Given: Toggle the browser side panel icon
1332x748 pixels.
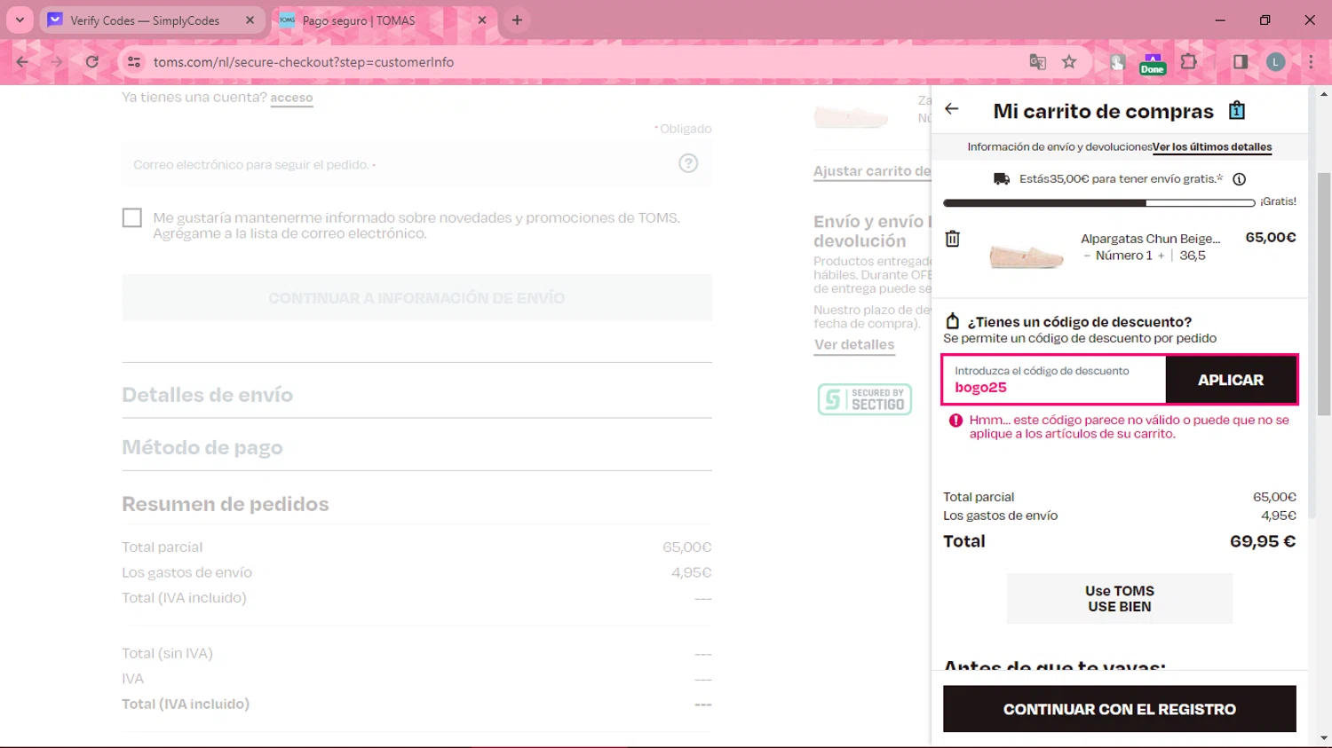Looking at the screenshot, I should [1241, 62].
